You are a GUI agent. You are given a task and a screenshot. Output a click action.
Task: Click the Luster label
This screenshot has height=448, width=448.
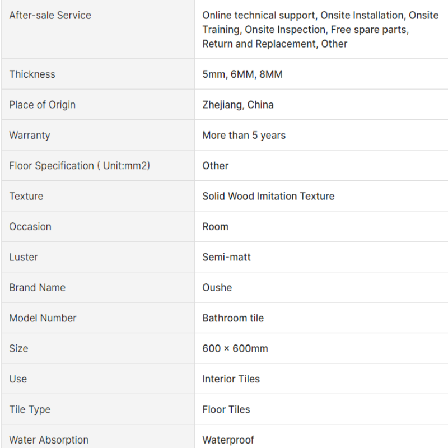click(x=23, y=257)
